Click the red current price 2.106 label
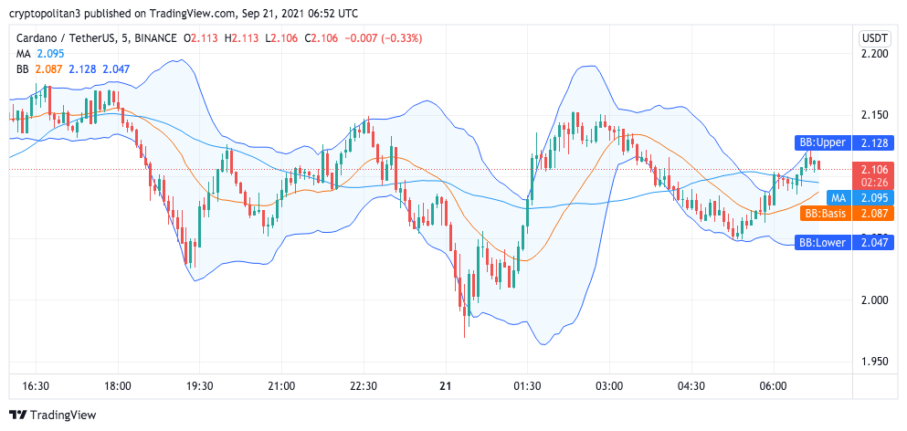The width and height of the screenshot is (907, 431). point(873,170)
